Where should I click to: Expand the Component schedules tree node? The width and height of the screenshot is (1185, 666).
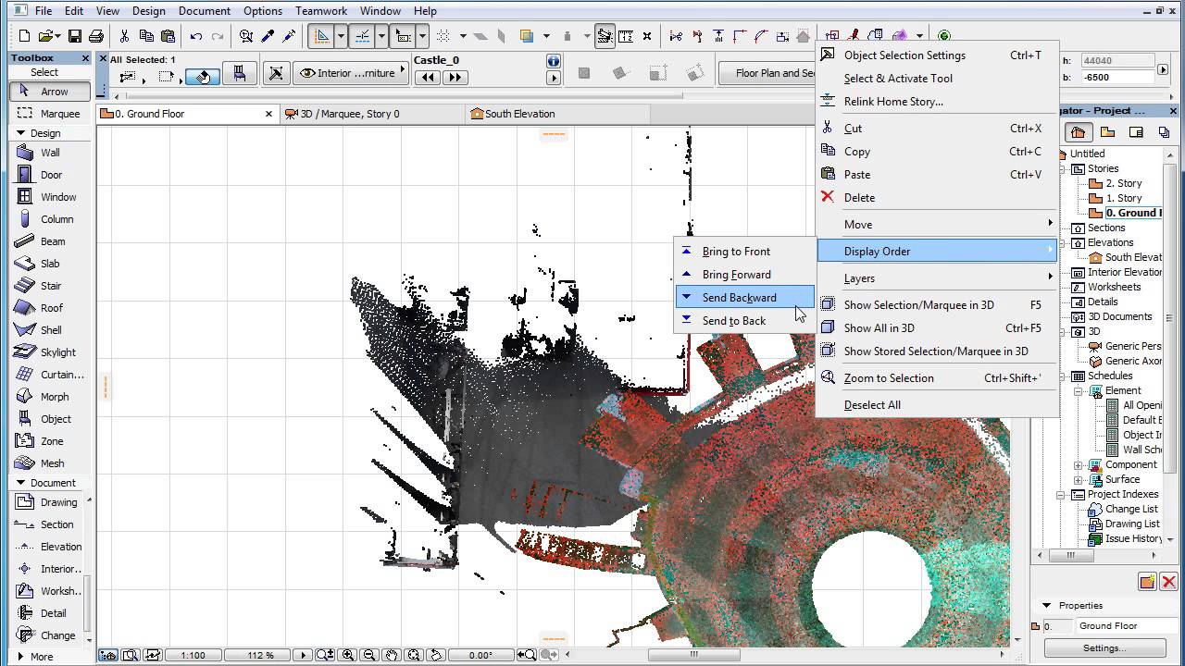pyautogui.click(x=1079, y=465)
